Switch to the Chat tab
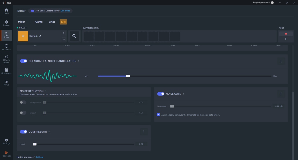The image size is (298, 160). 52,22
